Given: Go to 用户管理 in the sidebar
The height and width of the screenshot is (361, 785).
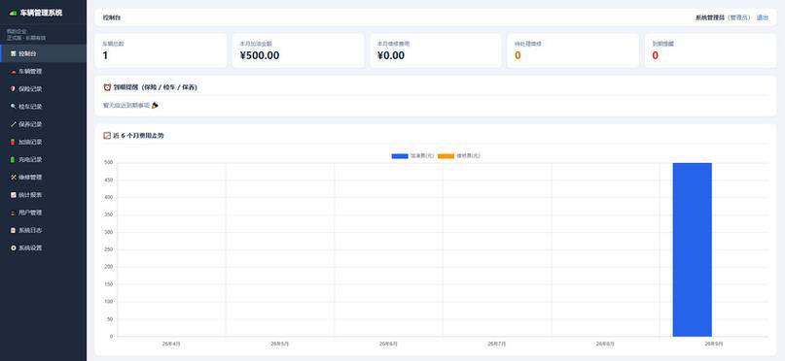Looking at the screenshot, I should 43,213.
